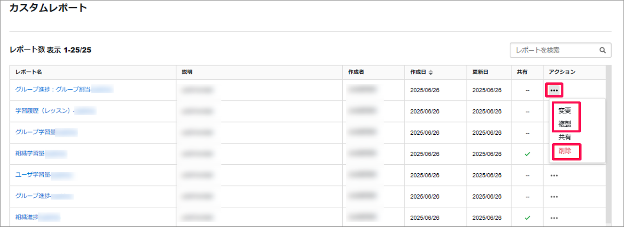The height and width of the screenshot is (227, 624).
Task: Open actions menu for グループ進捗：グループ割当 row
Action: point(554,90)
